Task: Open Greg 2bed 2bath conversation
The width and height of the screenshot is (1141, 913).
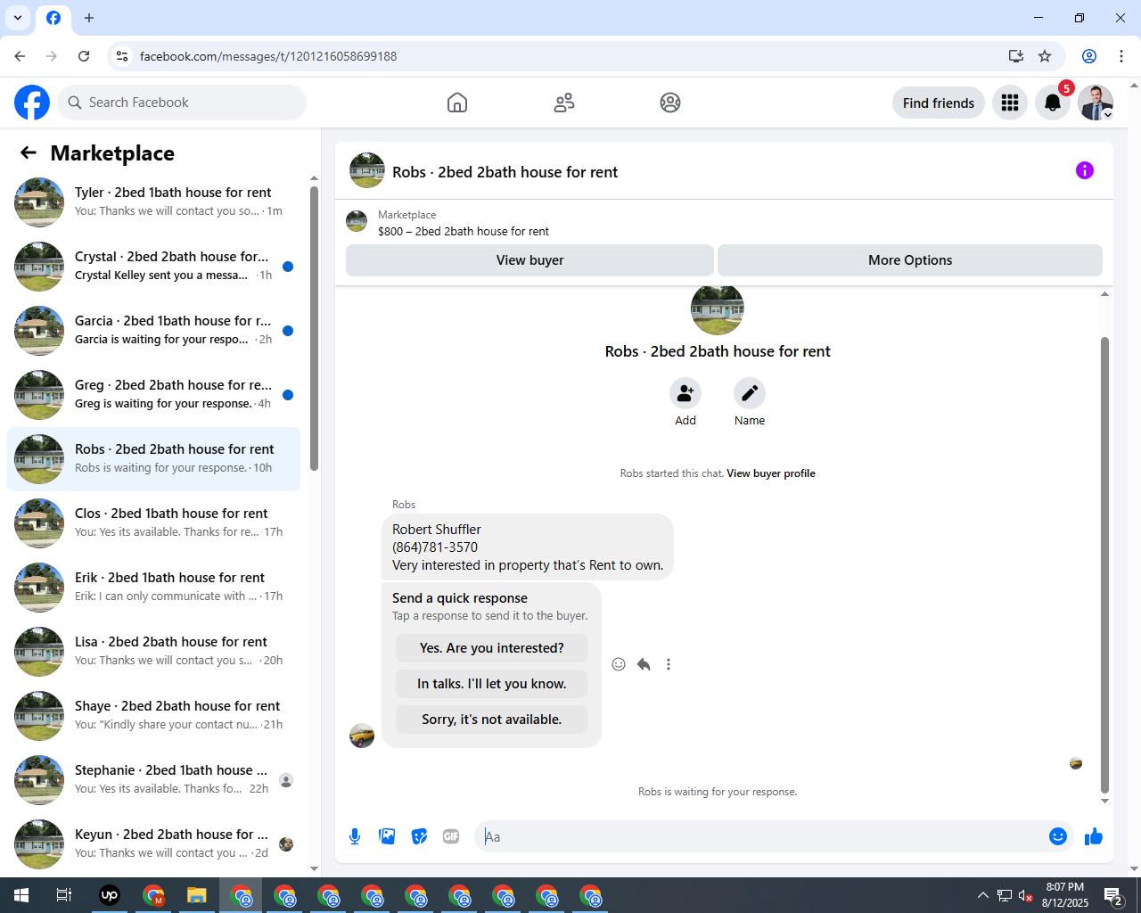Action: point(153,395)
